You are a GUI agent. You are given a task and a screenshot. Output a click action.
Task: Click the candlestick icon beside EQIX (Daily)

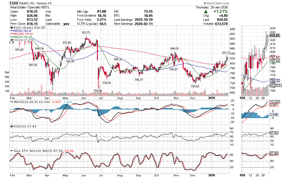coord(11,28)
